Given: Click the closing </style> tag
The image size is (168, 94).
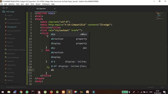Looking at the screenshot, I should coord(46,76).
